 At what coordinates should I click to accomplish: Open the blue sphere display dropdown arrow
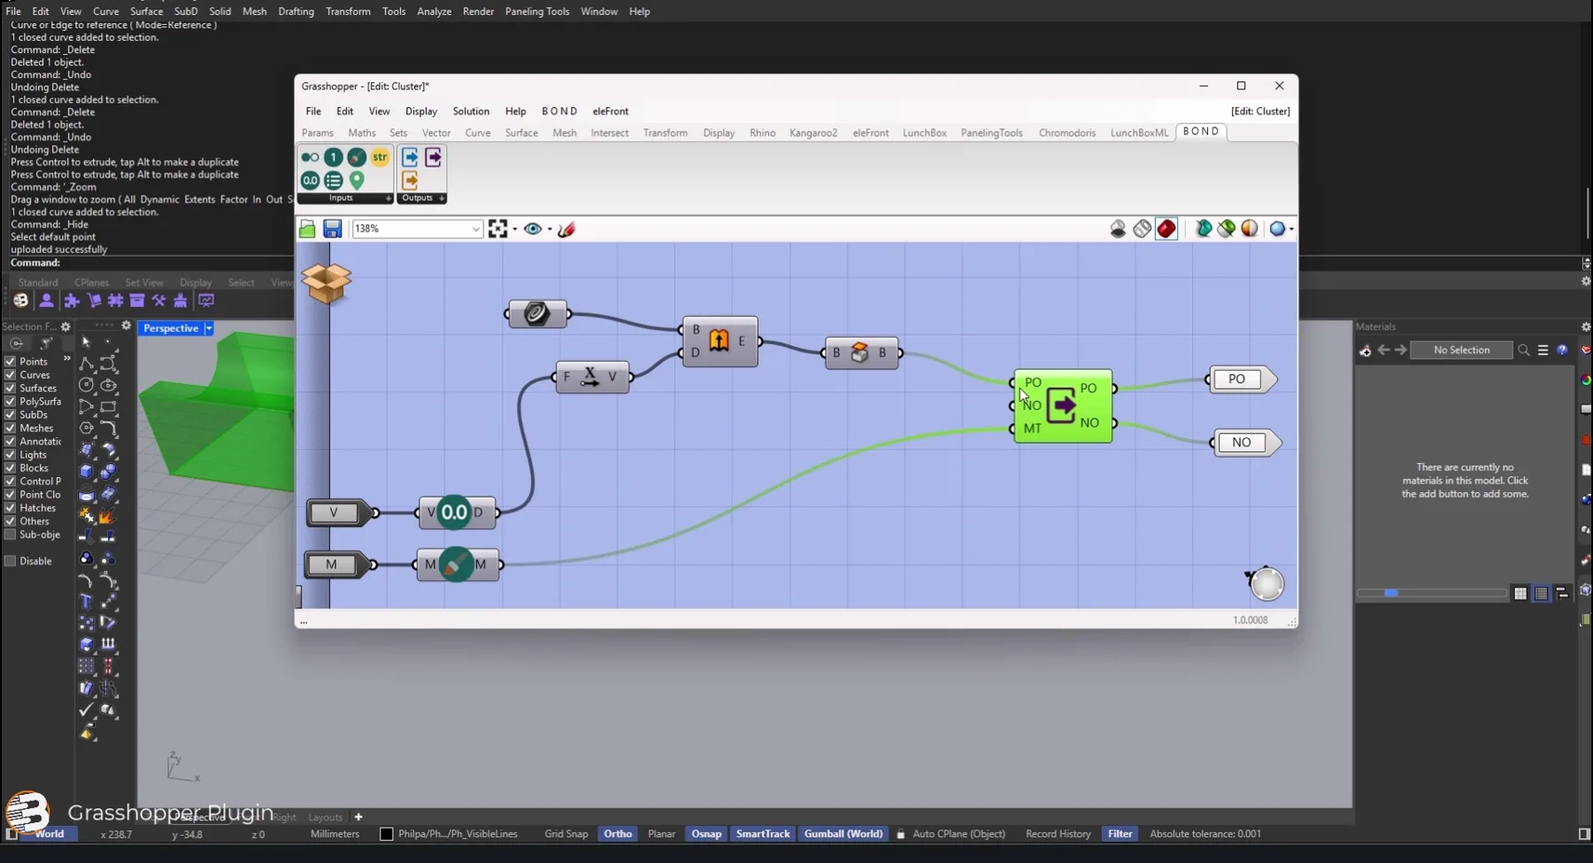point(1291,229)
